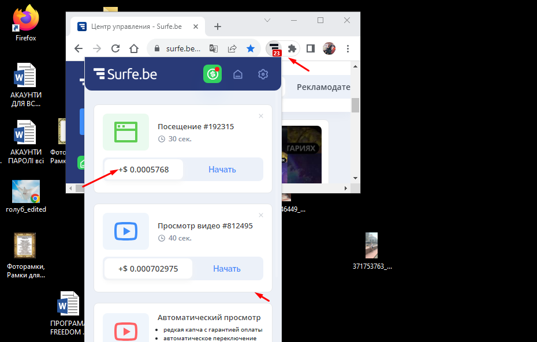Select the АКАУНТИ ПАРОЛІ всі Word document

[25, 142]
